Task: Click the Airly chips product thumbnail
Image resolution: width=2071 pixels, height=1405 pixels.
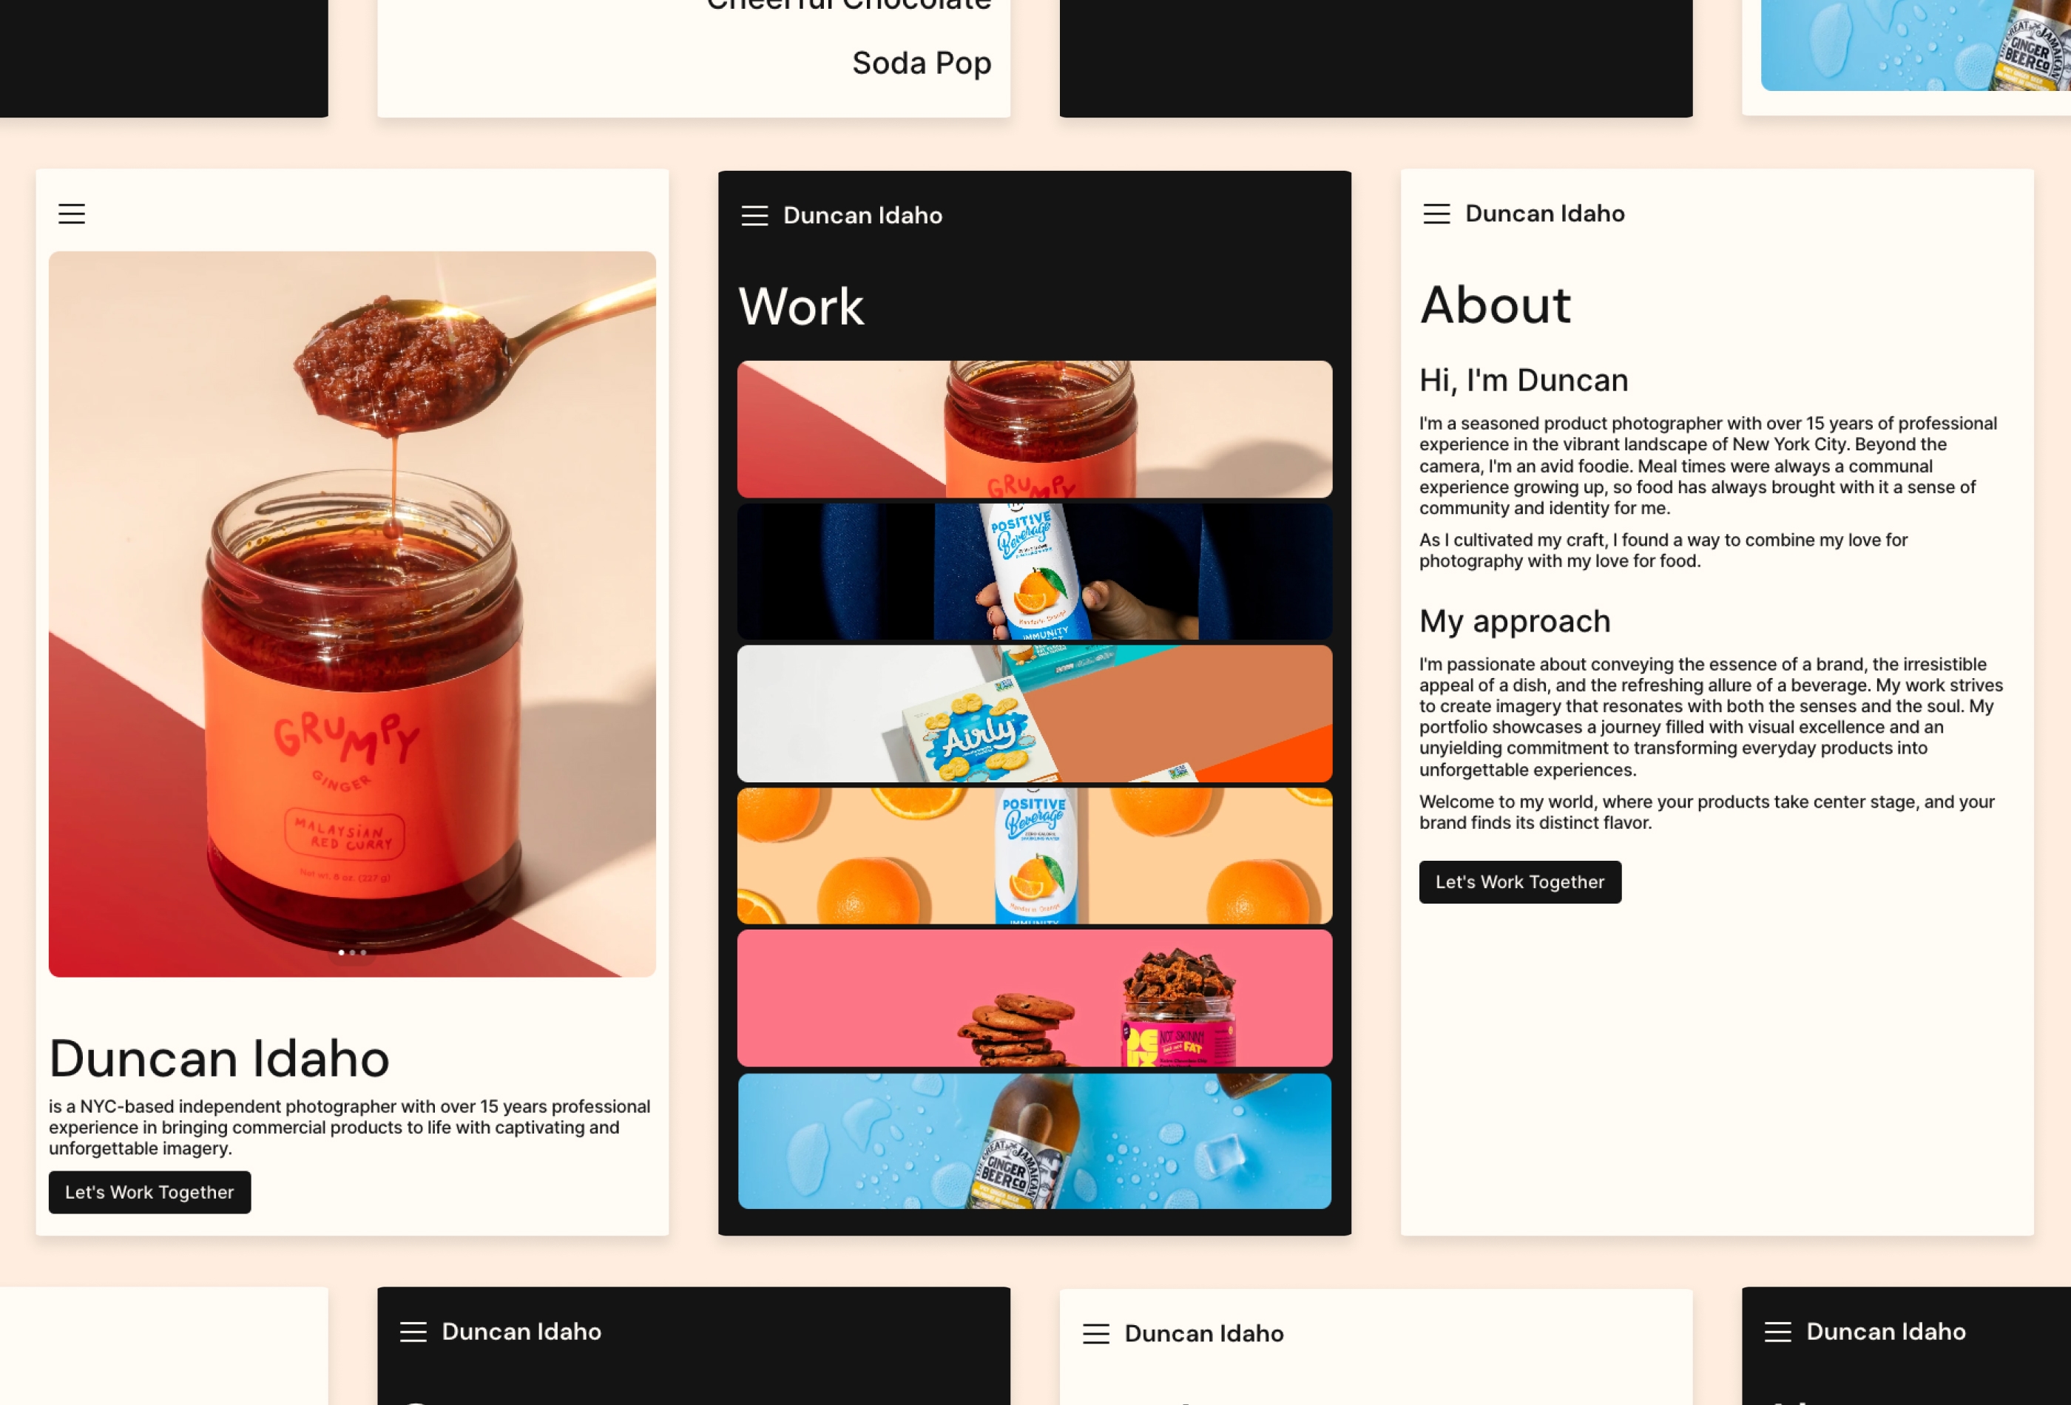Action: pyautogui.click(x=1033, y=712)
